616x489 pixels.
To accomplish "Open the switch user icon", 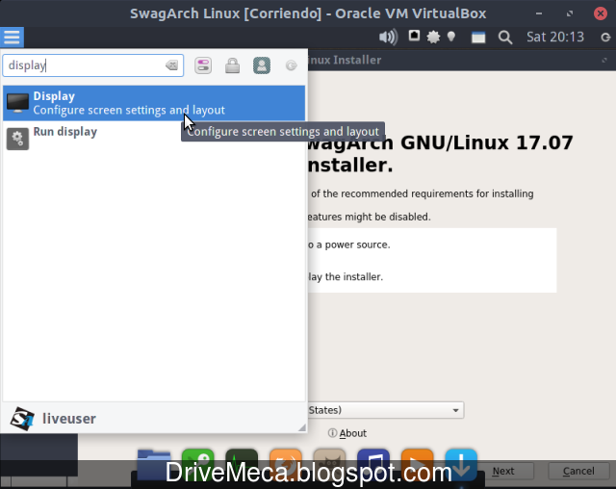I will (x=262, y=65).
